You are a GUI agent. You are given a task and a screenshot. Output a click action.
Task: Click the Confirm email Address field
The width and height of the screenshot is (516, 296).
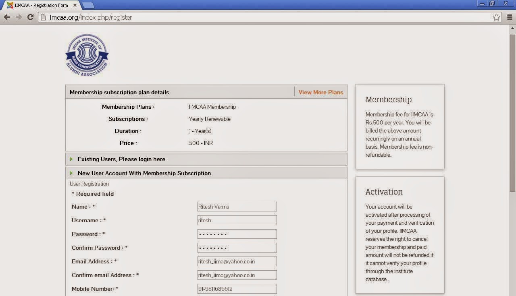tap(237, 275)
